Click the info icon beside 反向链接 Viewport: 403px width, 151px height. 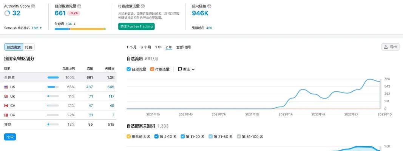tap(209, 6)
